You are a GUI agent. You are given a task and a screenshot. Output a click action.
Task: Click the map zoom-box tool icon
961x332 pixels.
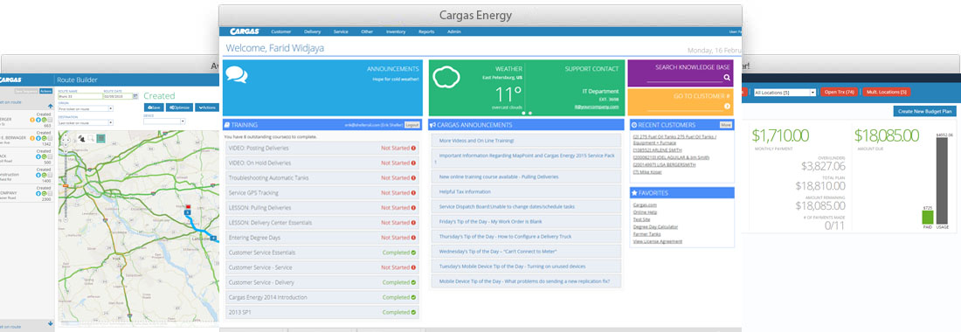tap(91, 138)
